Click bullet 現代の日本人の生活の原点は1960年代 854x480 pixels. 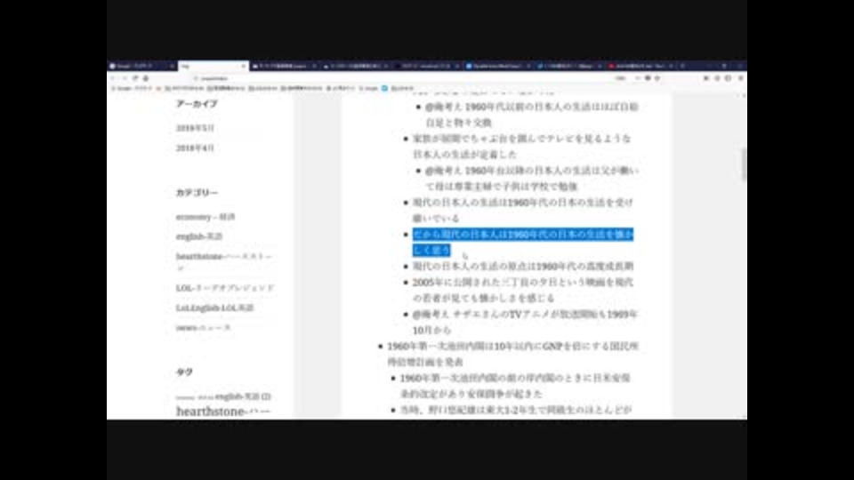(x=523, y=266)
